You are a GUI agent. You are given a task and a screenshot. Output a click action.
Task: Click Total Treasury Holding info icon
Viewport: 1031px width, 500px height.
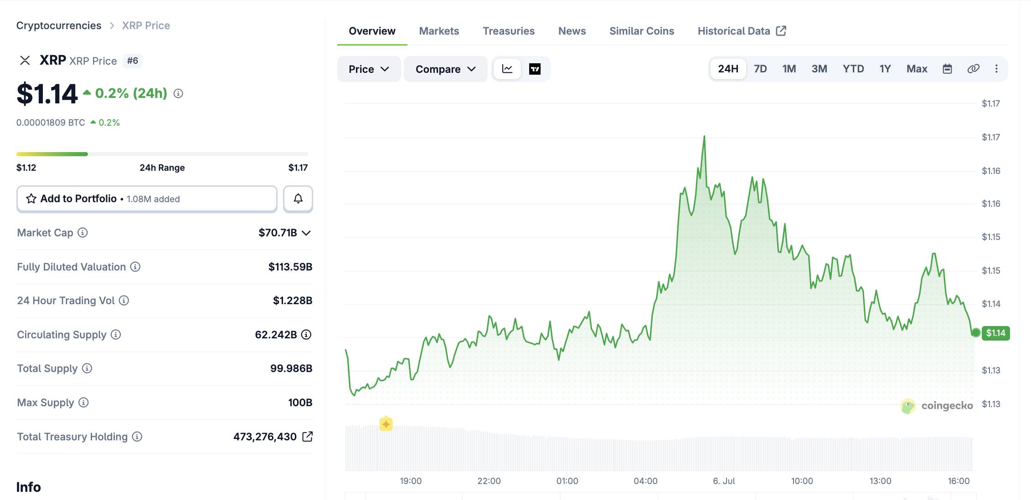[x=137, y=437]
